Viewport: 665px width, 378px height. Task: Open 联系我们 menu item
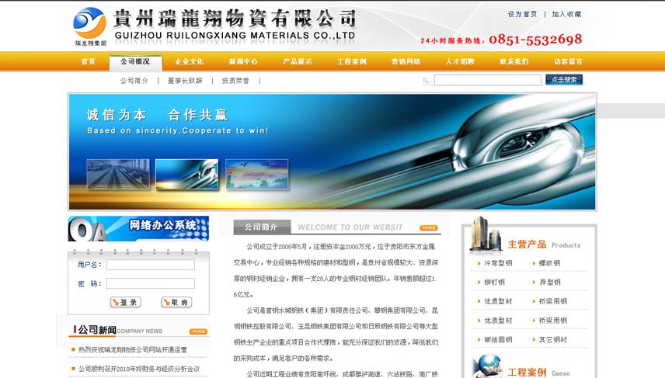click(514, 61)
